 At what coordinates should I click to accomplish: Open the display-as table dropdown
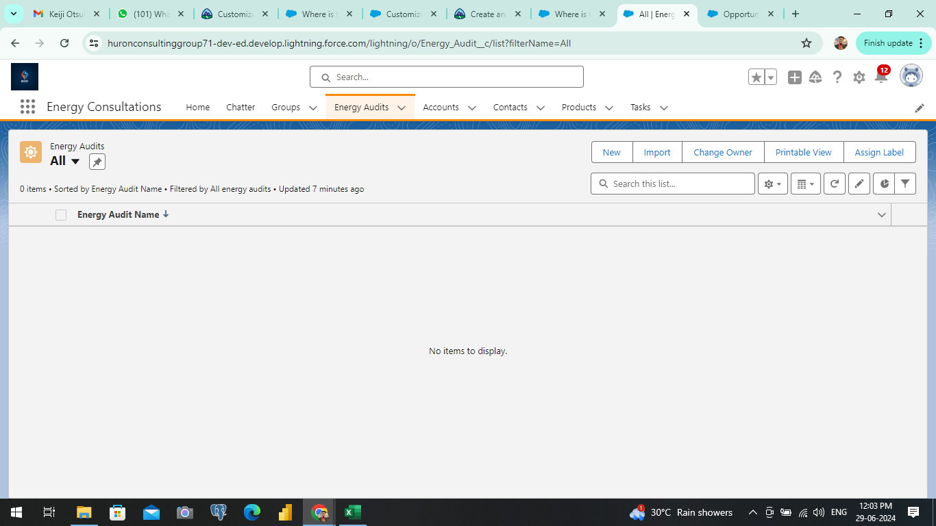[x=806, y=184]
